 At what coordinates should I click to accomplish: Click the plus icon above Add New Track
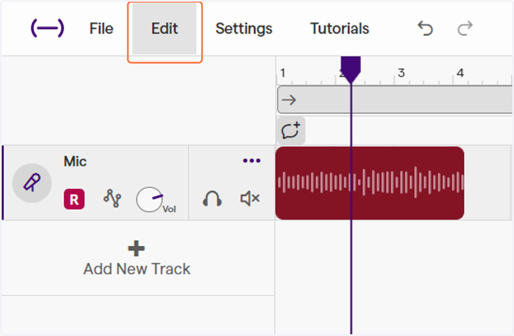click(136, 248)
